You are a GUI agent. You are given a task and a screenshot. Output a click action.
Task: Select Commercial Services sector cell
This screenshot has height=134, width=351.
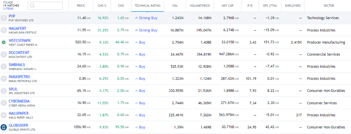324,54
